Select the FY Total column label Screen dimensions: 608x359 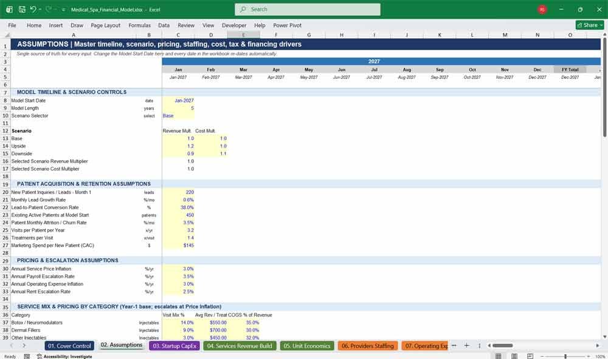point(570,70)
